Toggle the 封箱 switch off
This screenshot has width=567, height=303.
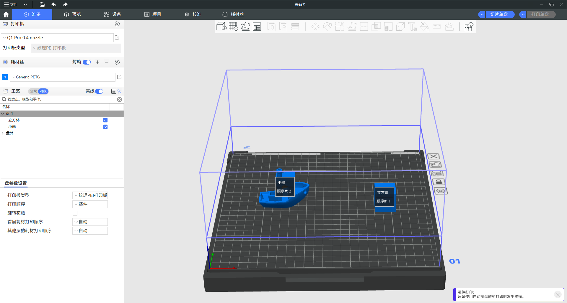coord(87,62)
